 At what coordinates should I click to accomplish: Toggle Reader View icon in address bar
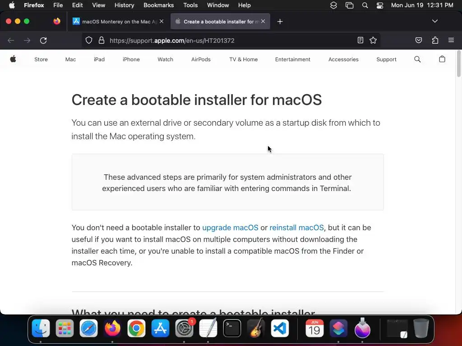360,40
